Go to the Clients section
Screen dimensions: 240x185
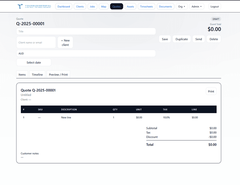[80, 6]
